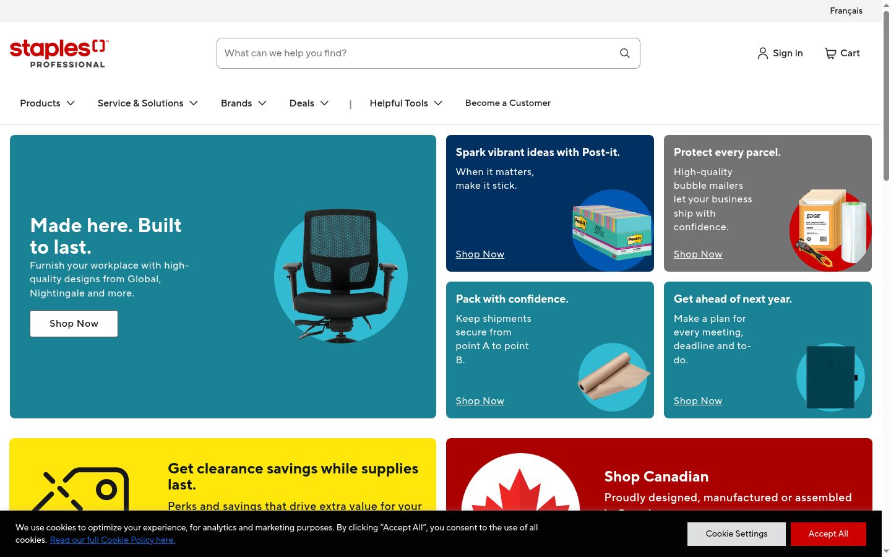Click the Post-it notes product image
Screen dimensions: 891x557
click(611, 231)
